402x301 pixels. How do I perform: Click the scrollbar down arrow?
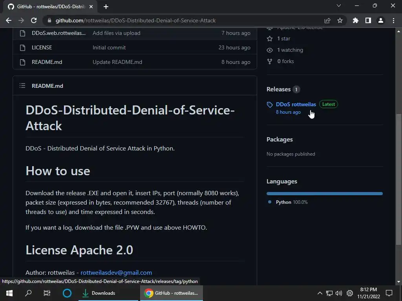pyautogui.click(x=399, y=282)
